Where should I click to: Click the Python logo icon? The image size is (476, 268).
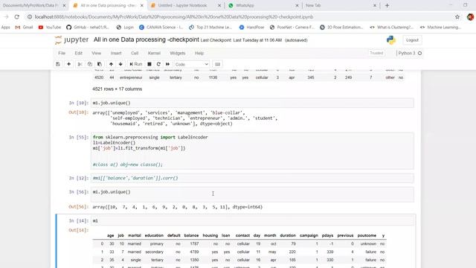point(391,40)
